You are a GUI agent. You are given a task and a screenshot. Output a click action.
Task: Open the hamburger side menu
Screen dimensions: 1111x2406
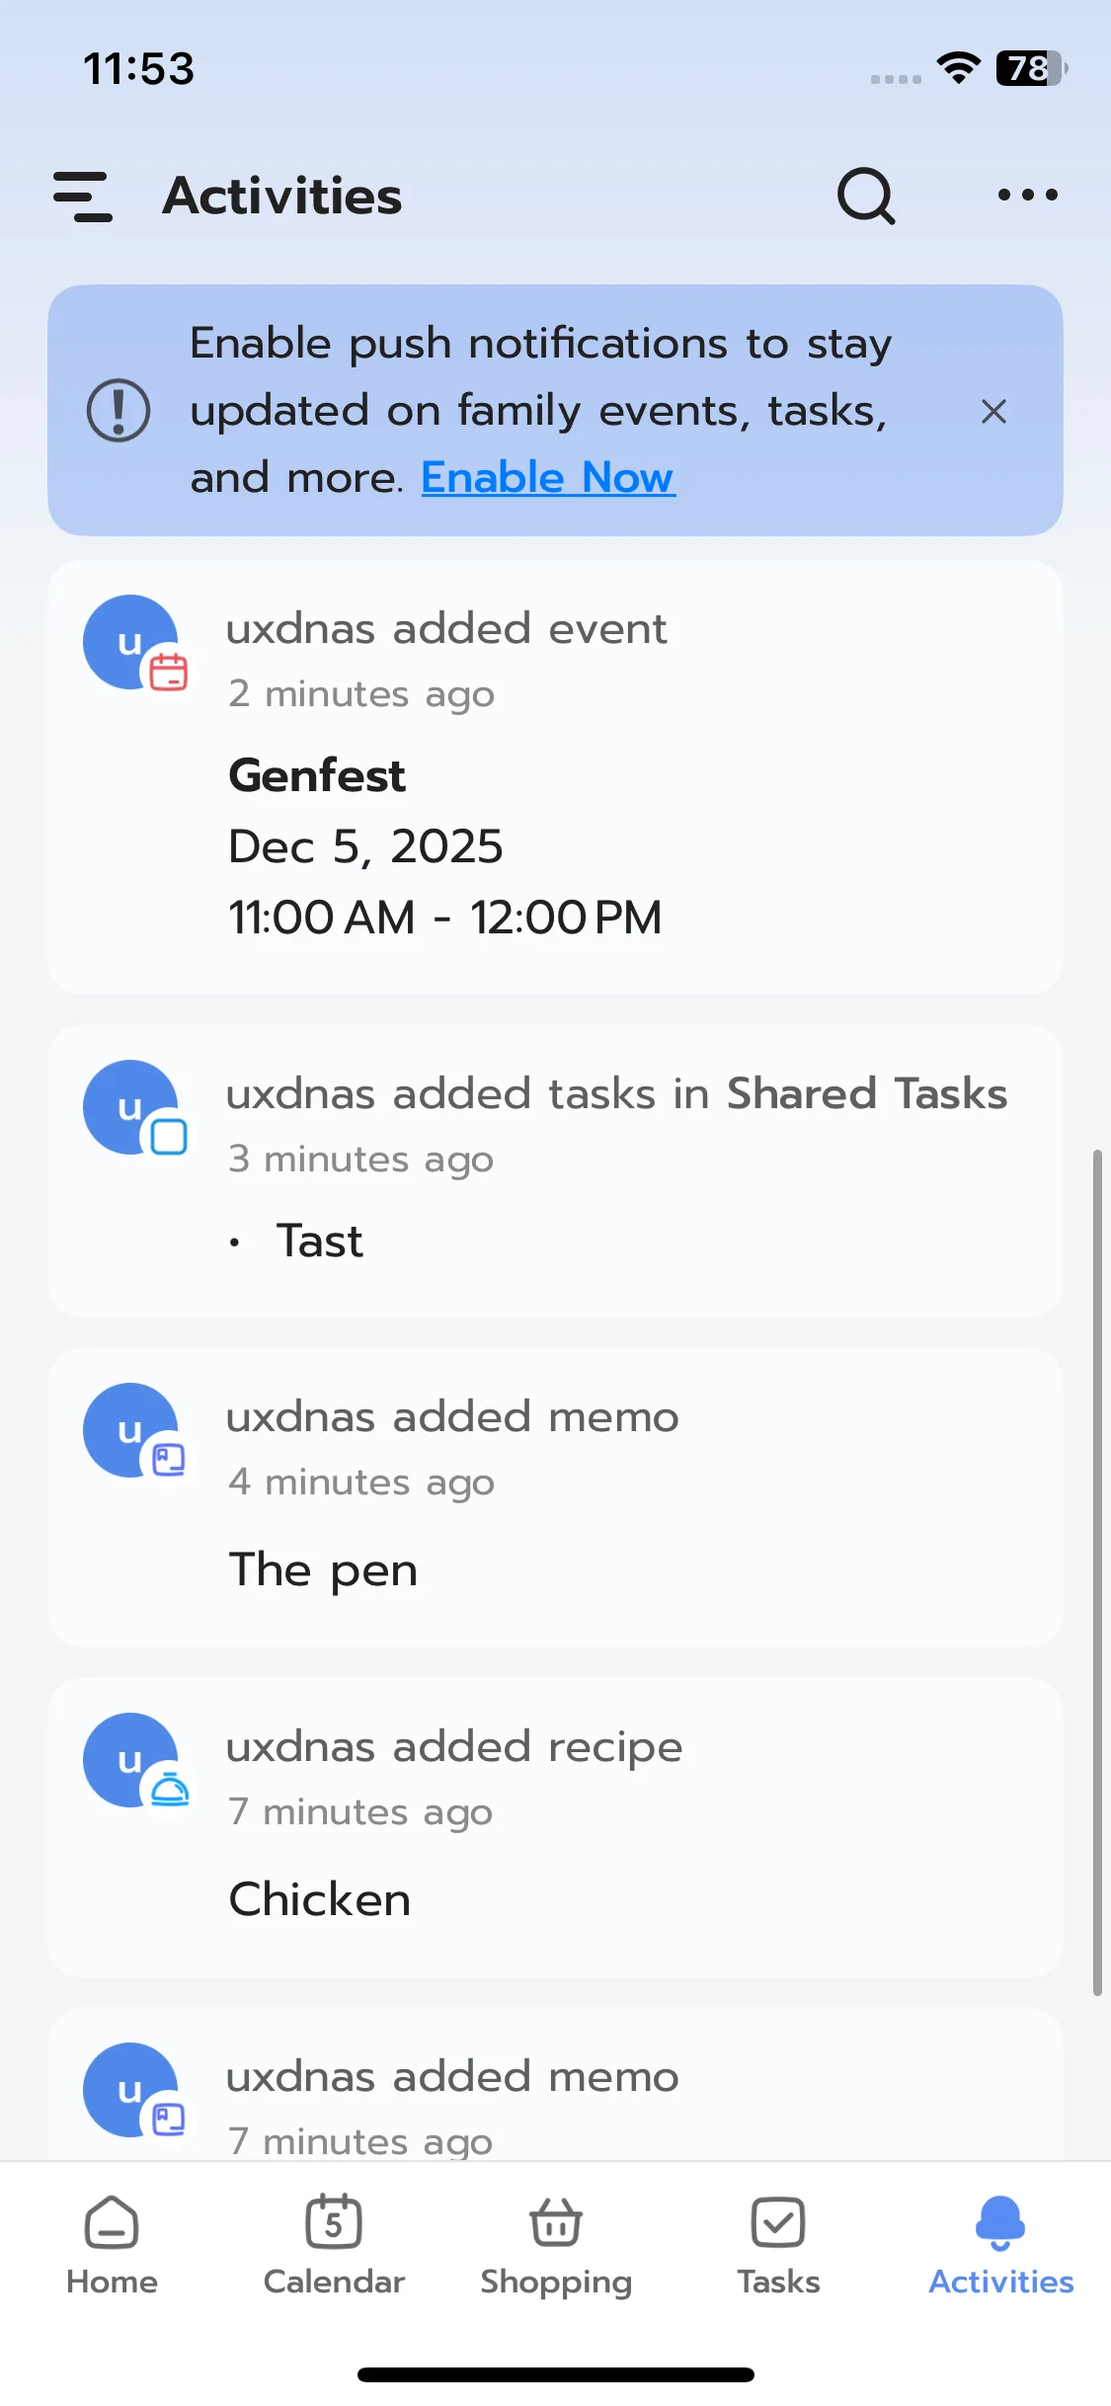(x=83, y=197)
